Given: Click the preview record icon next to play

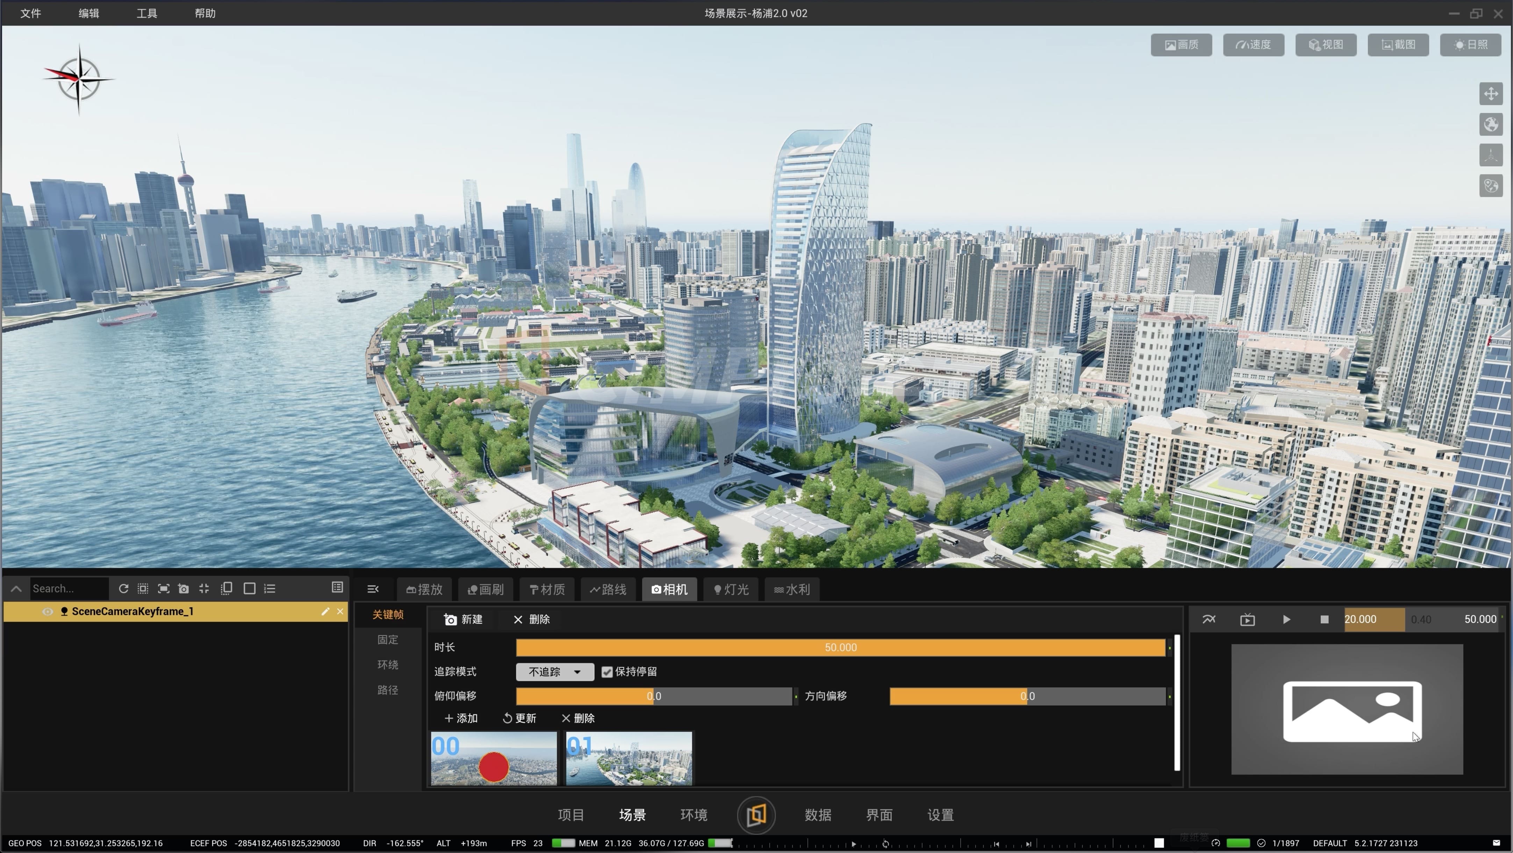Looking at the screenshot, I should click(x=1248, y=620).
